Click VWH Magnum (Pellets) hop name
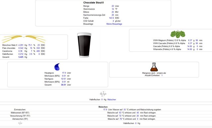 pyautogui.click(x=170, y=40)
